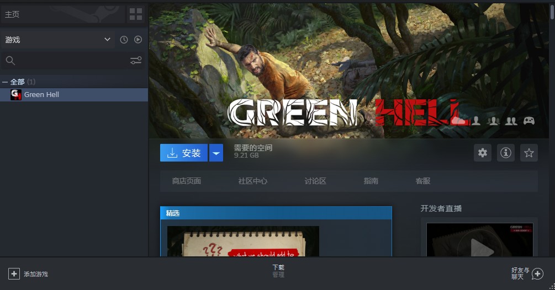Viewport: 555px width, 290px height.
Task: Open the 指南 guides tab
Action: tap(371, 181)
